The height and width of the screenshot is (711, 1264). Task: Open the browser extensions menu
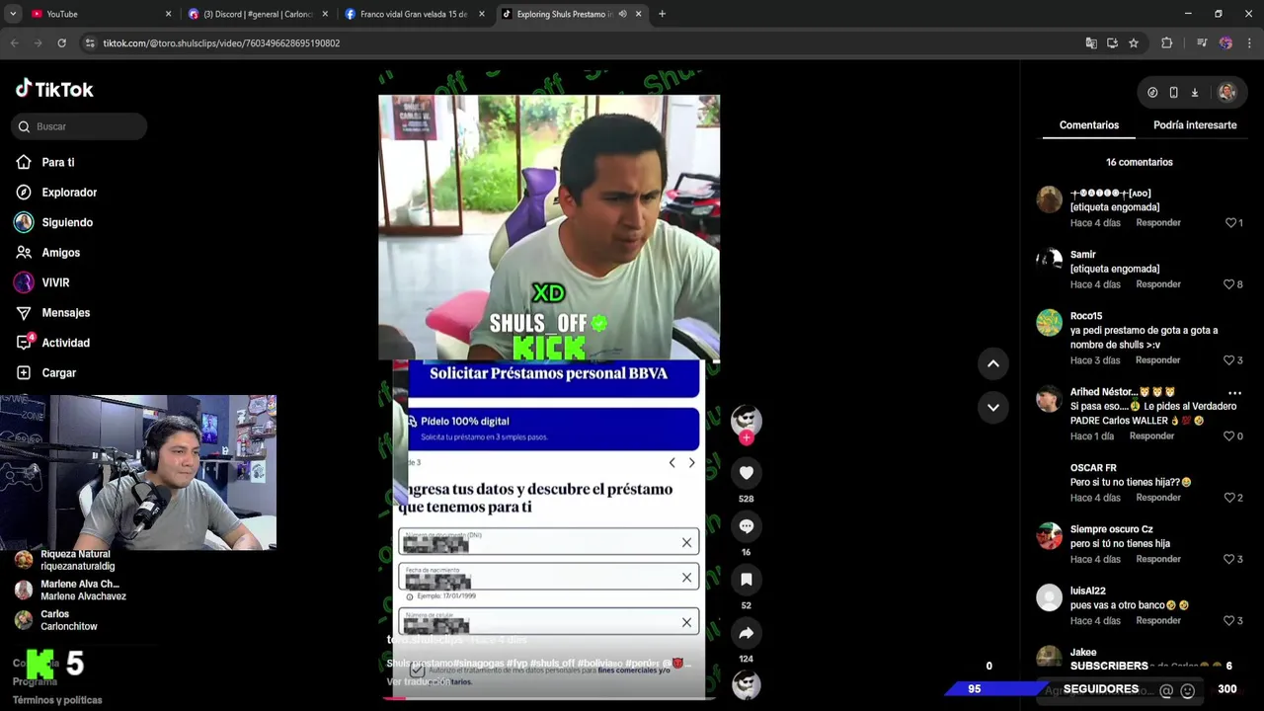(1166, 43)
